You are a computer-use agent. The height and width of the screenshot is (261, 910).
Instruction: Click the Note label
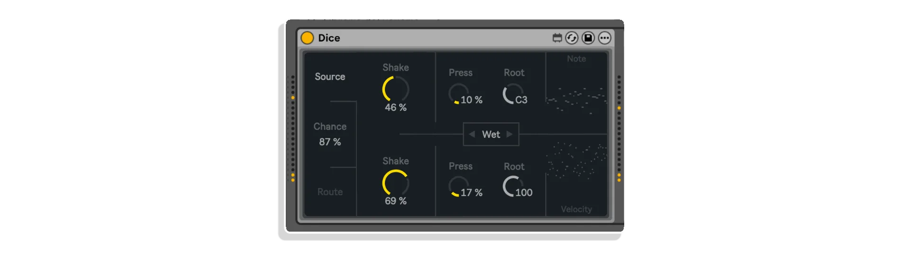[576, 59]
